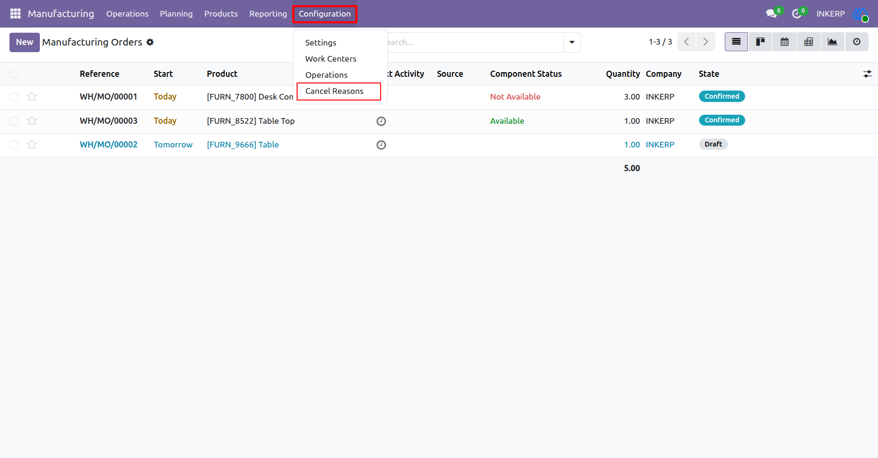This screenshot has height=458, width=878.
Task: Switch to graph view
Action: pyautogui.click(x=832, y=42)
